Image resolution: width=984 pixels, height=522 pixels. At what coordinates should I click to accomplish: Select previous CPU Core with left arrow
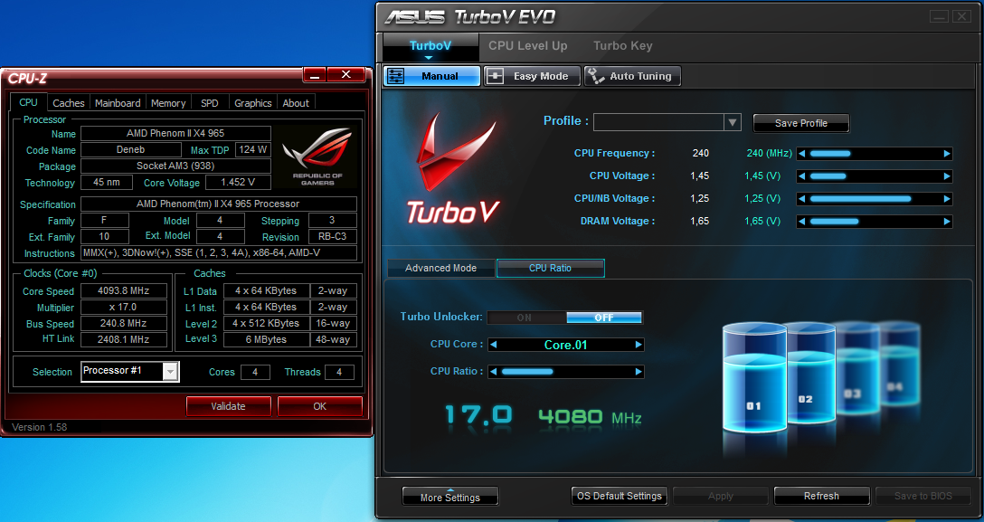(x=494, y=345)
